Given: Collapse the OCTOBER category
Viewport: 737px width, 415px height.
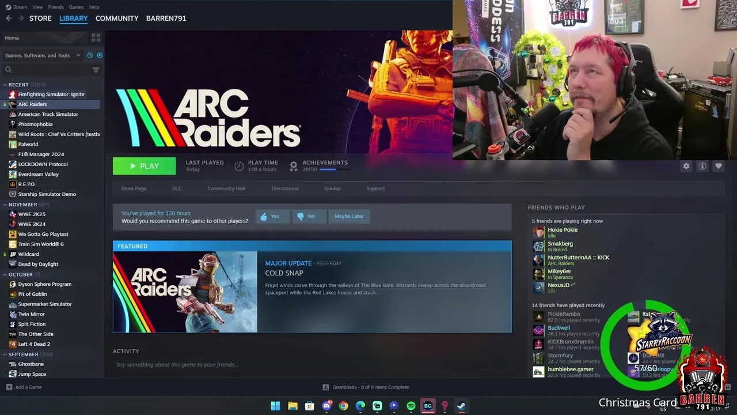Looking at the screenshot, I should (x=5, y=274).
